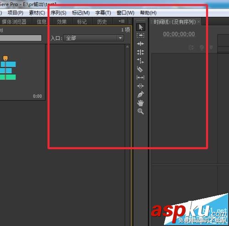The image size is (229, 226).
Task: Toggle the timeline snap icon
Action: point(191,48)
